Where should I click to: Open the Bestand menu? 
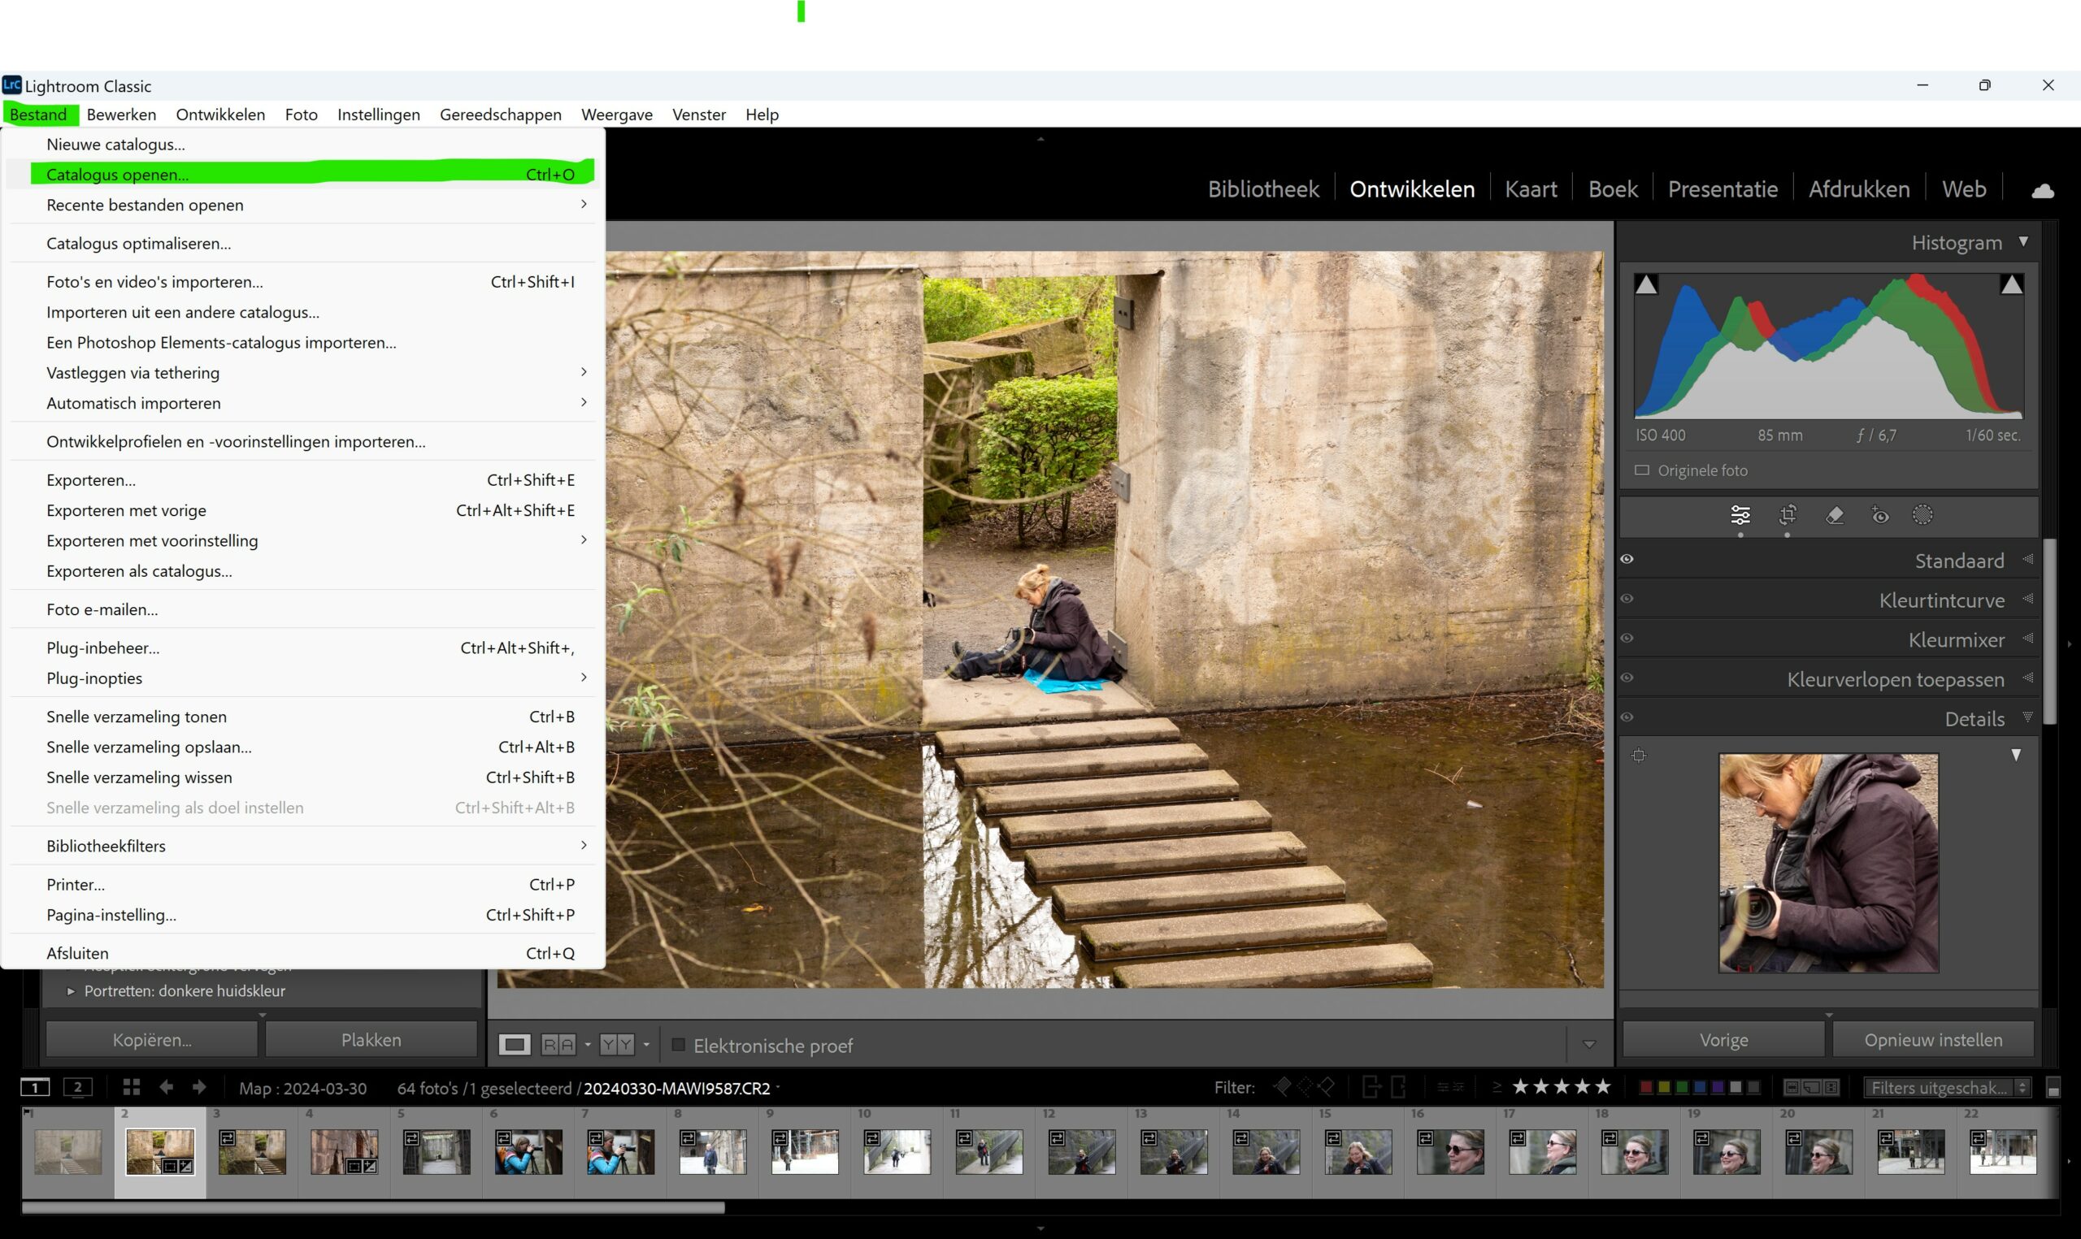tap(38, 115)
